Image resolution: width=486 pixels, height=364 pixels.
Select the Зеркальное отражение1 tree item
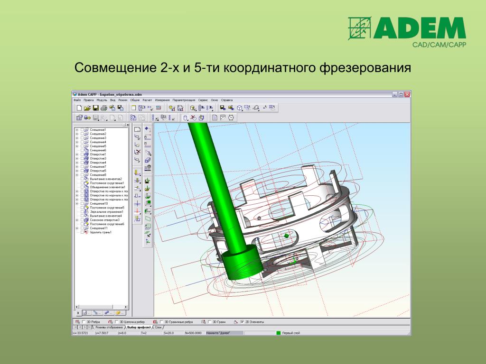(106, 212)
